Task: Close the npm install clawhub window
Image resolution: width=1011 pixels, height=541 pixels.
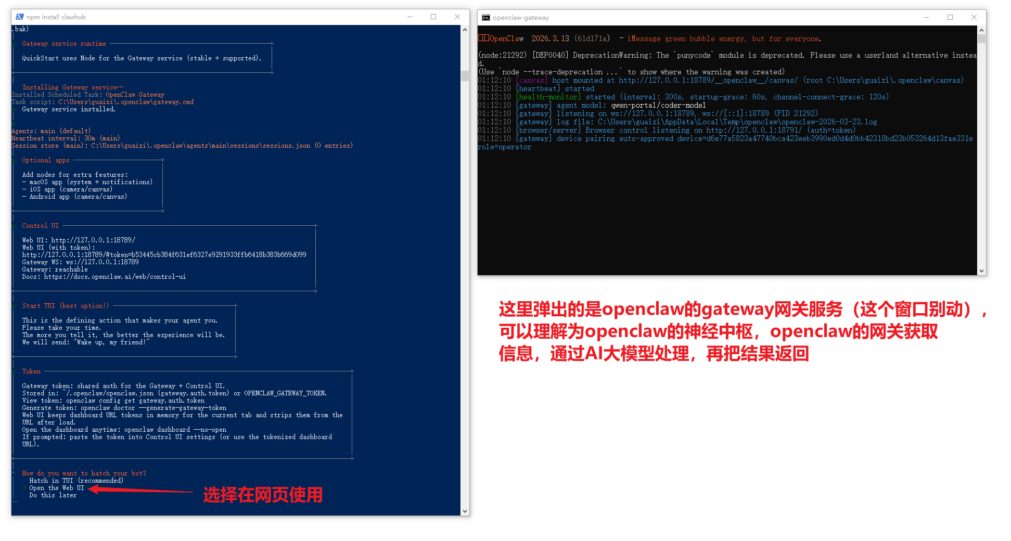Action: (457, 17)
